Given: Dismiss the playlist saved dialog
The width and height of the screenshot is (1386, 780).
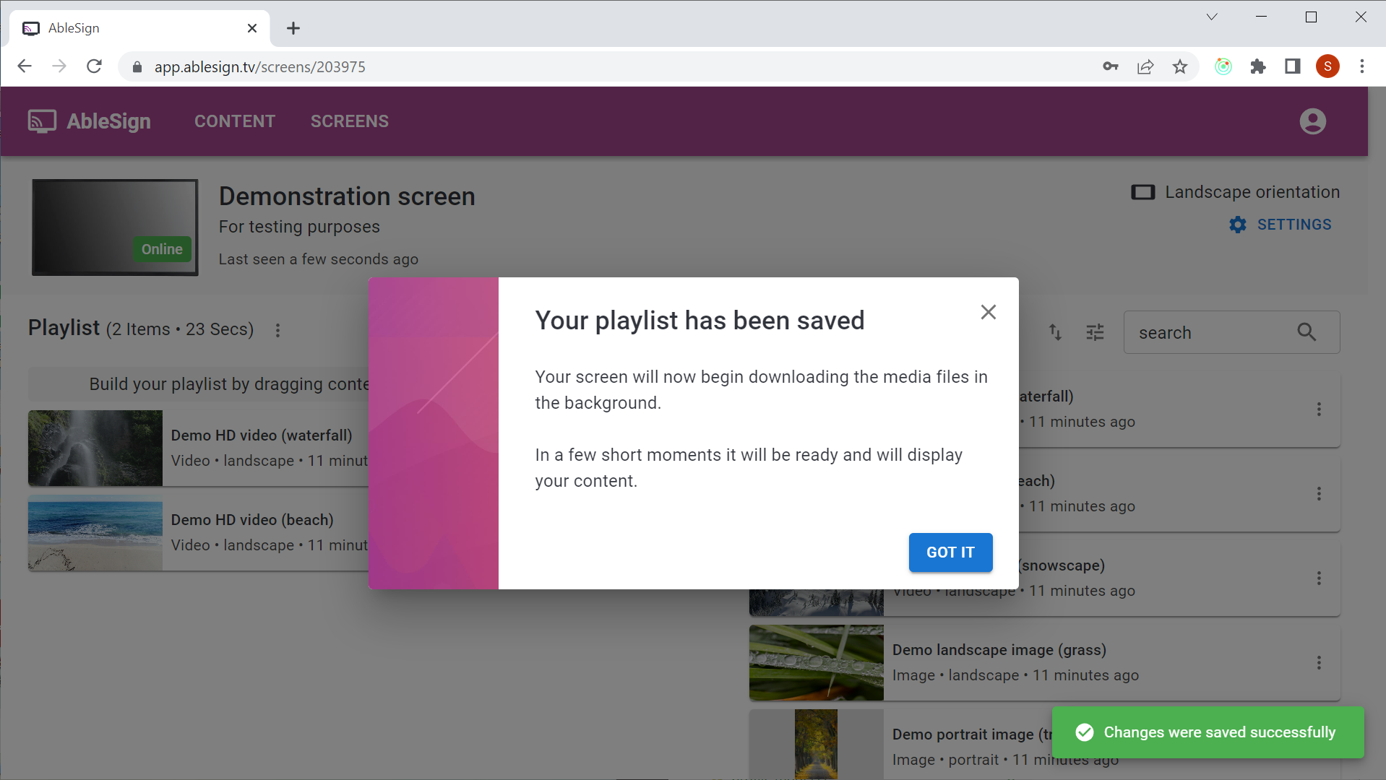Looking at the screenshot, I should (989, 312).
